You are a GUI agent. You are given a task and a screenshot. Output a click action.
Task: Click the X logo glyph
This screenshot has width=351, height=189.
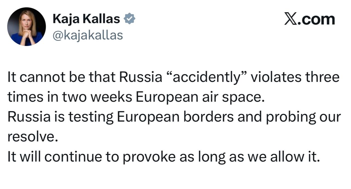(291, 19)
